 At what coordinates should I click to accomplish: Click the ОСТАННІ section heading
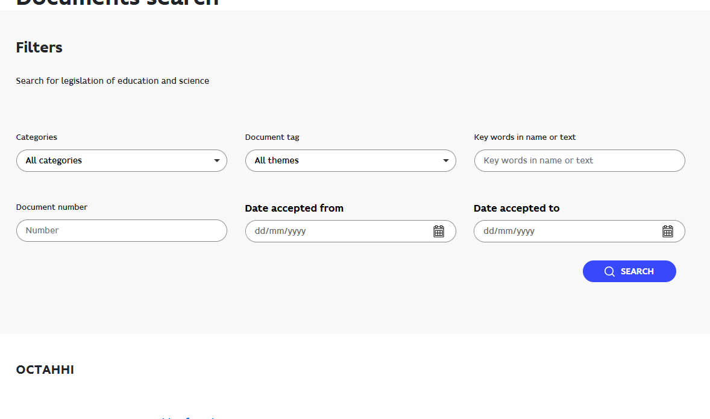point(45,370)
